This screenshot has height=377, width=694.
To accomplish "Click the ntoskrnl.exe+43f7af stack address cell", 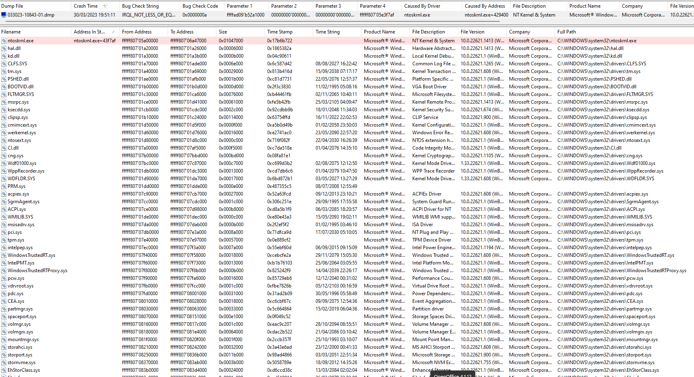I will (95, 41).
